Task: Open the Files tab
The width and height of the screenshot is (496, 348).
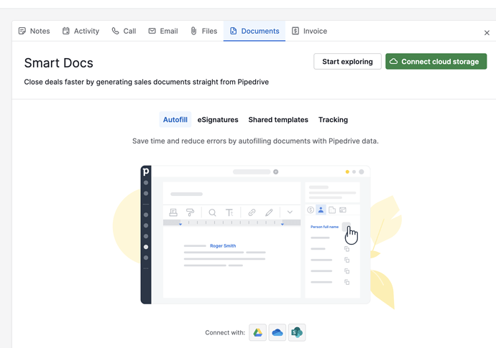Action: (x=203, y=31)
